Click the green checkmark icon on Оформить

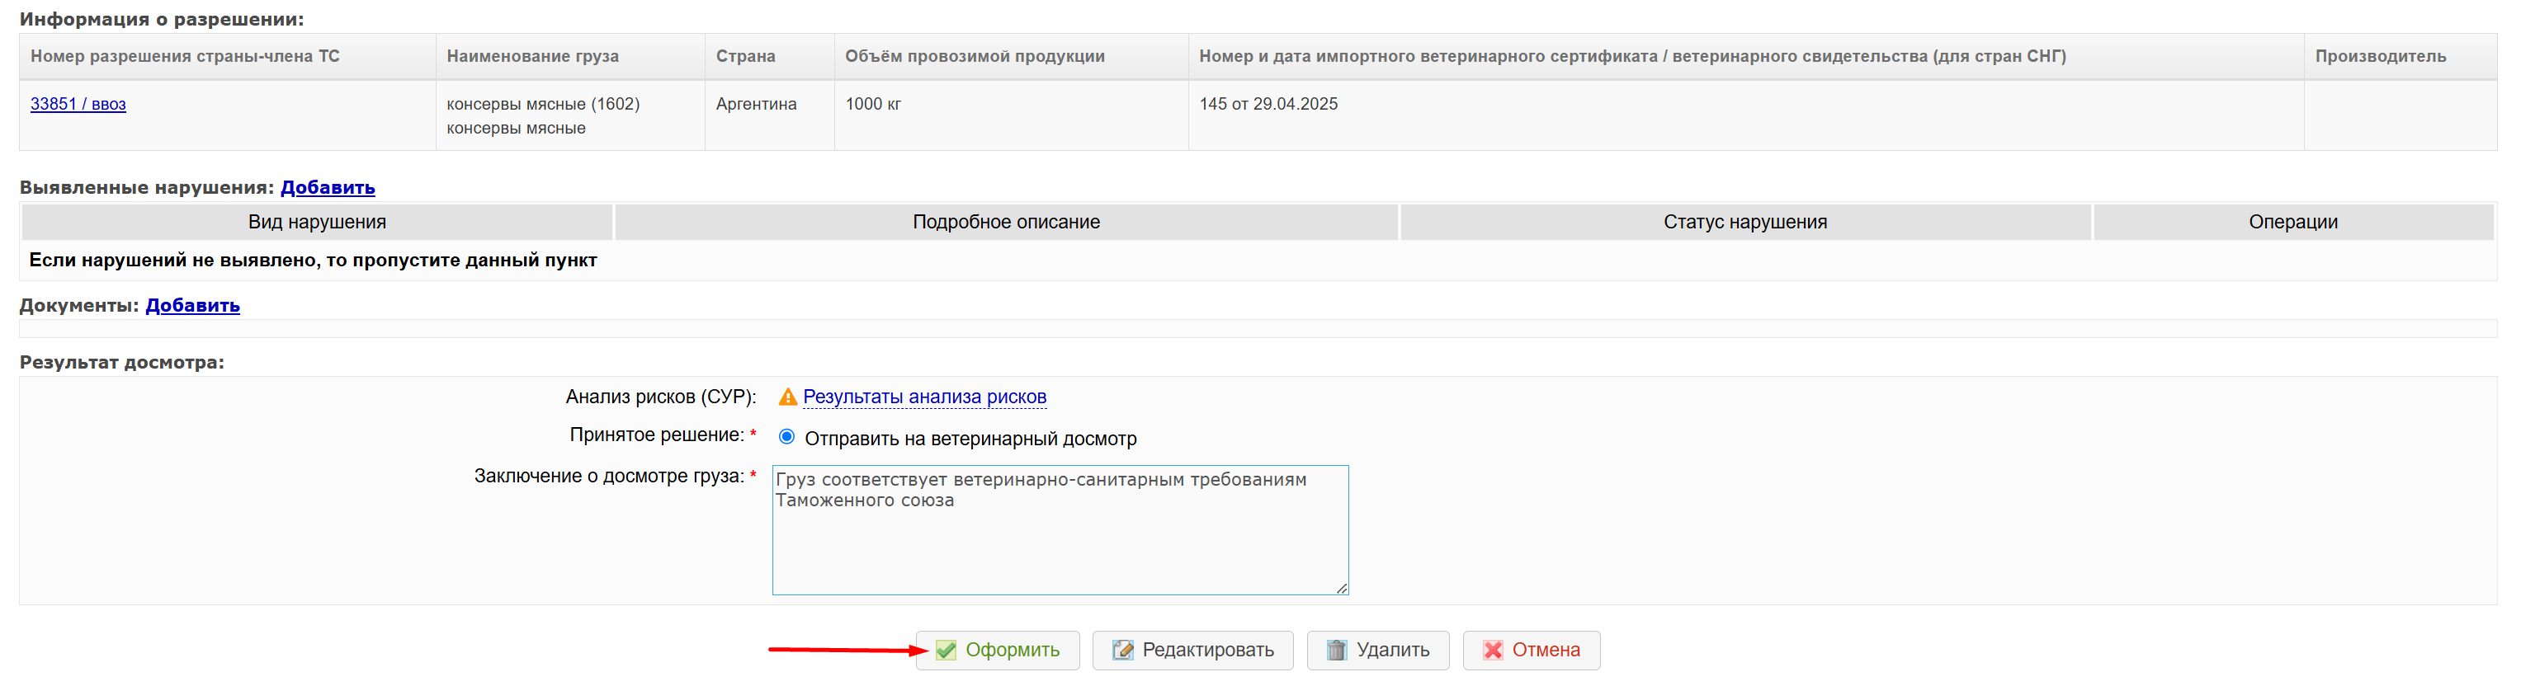946,651
